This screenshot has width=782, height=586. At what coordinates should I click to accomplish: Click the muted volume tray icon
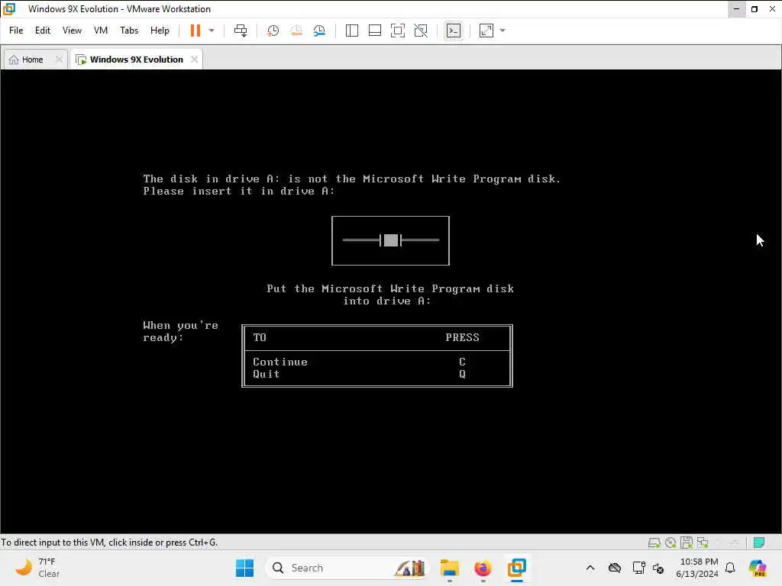(x=658, y=568)
